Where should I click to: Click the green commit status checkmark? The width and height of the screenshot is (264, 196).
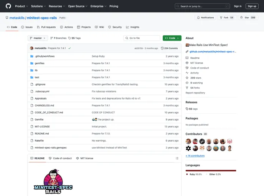69,48
